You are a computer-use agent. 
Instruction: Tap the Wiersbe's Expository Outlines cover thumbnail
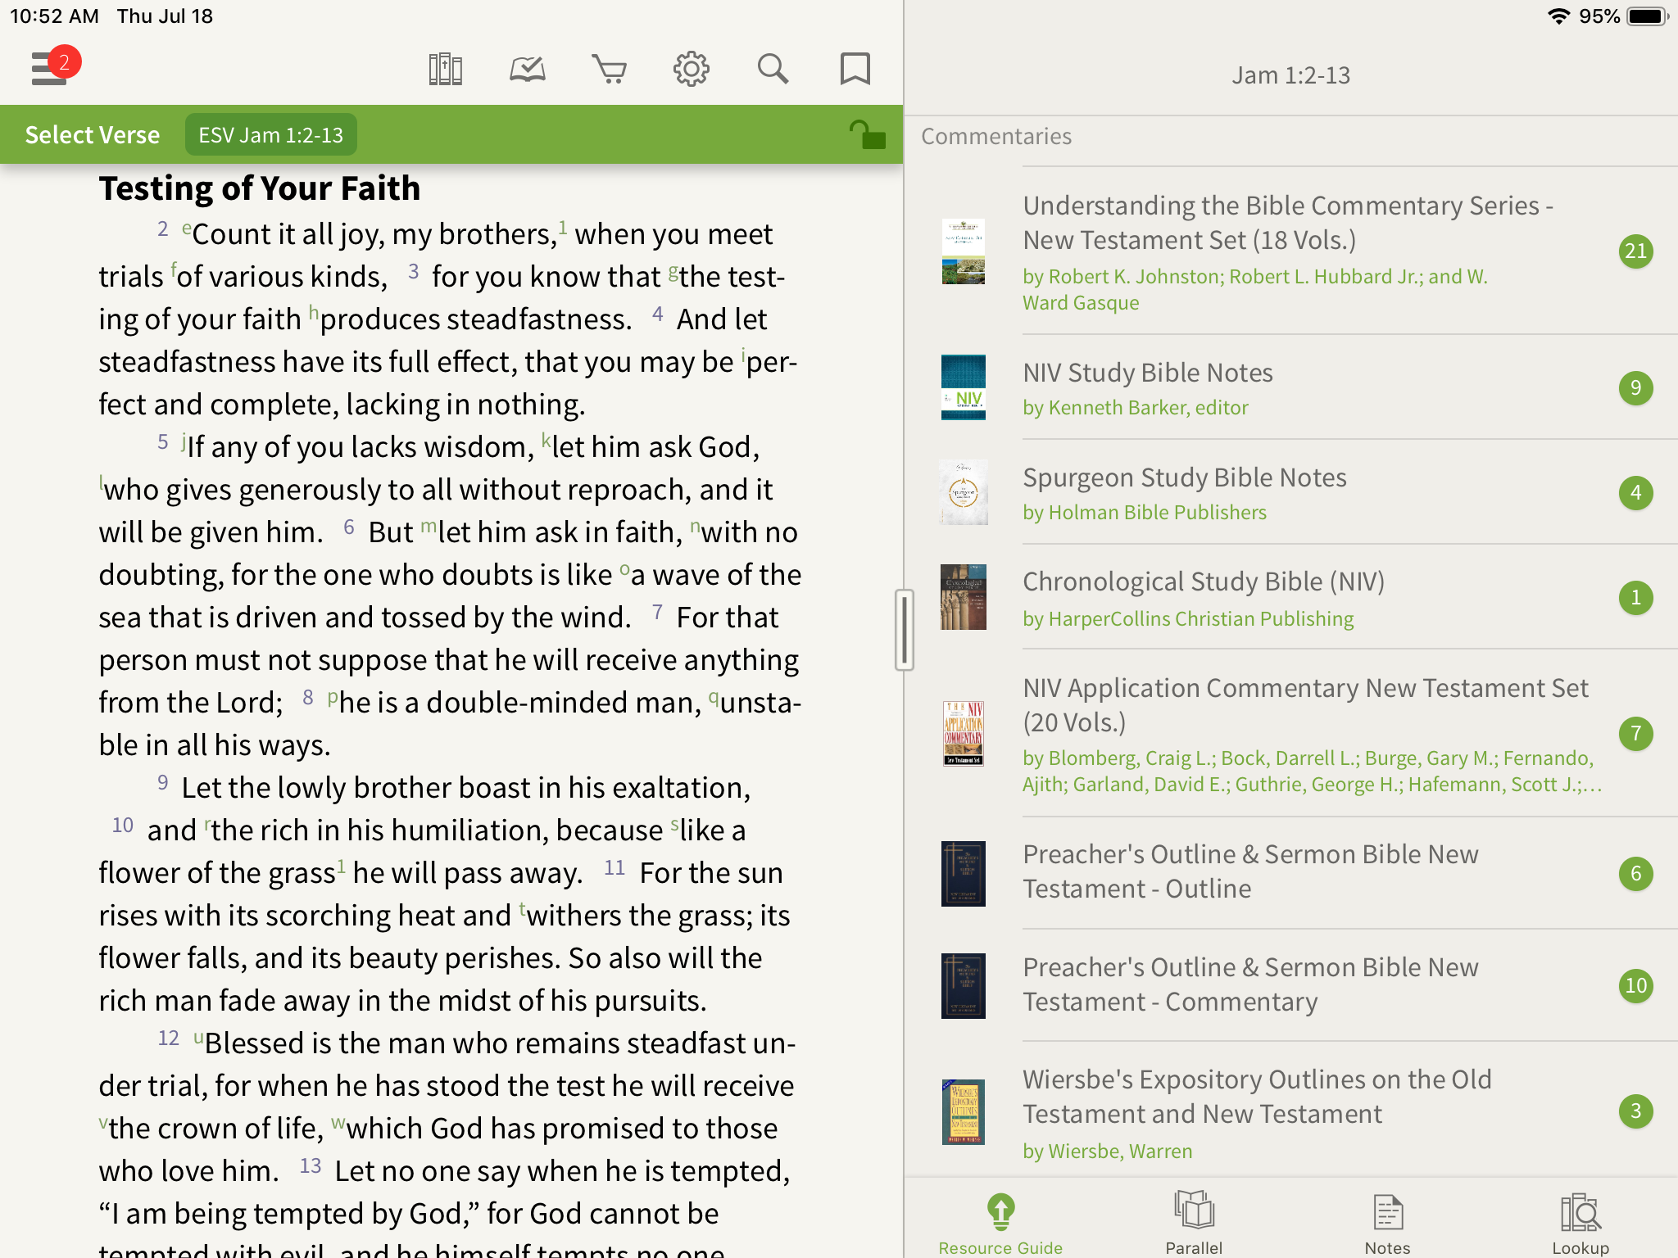pyautogui.click(x=964, y=1111)
